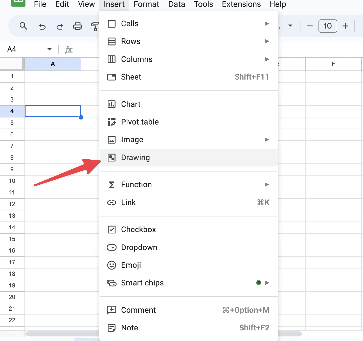Open the Format menu
Screen dimensions: 363x341
tap(146, 4)
